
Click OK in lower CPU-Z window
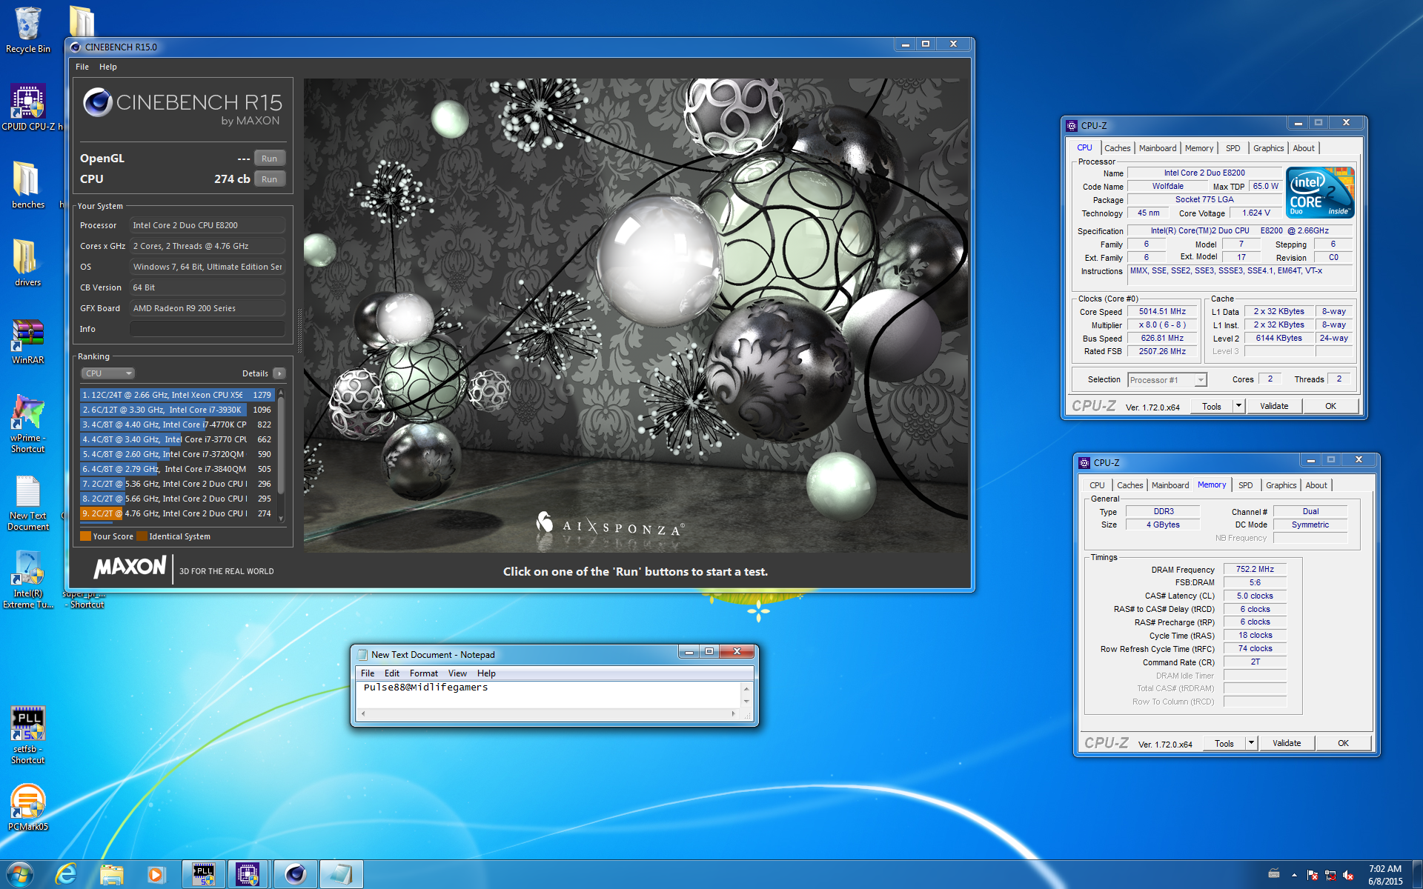pyautogui.click(x=1343, y=743)
